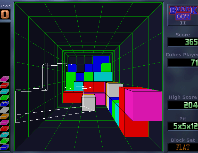
Task: Click the Score value 365
Action: 183,42
